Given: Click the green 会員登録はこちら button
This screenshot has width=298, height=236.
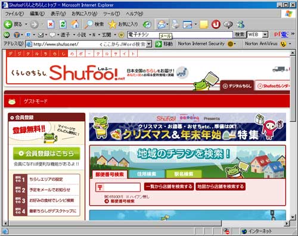Looking at the screenshot, I should 46,153.
